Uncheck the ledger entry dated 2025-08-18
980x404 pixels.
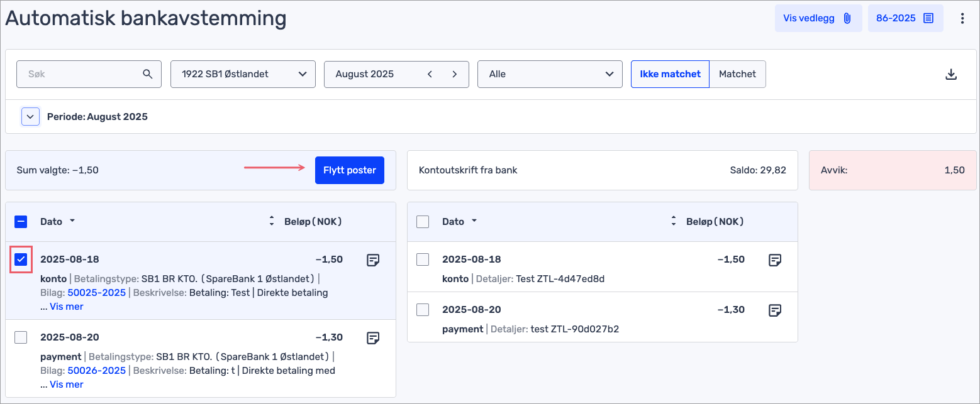(x=21, y=259)
